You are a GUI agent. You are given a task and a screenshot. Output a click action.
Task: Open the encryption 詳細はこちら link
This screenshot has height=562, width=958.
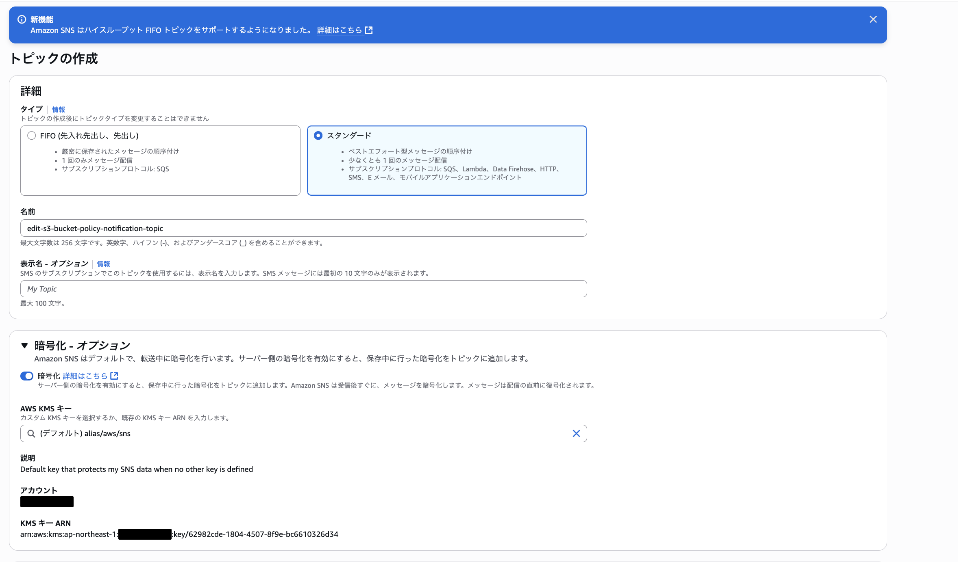[x=85, y=376]
